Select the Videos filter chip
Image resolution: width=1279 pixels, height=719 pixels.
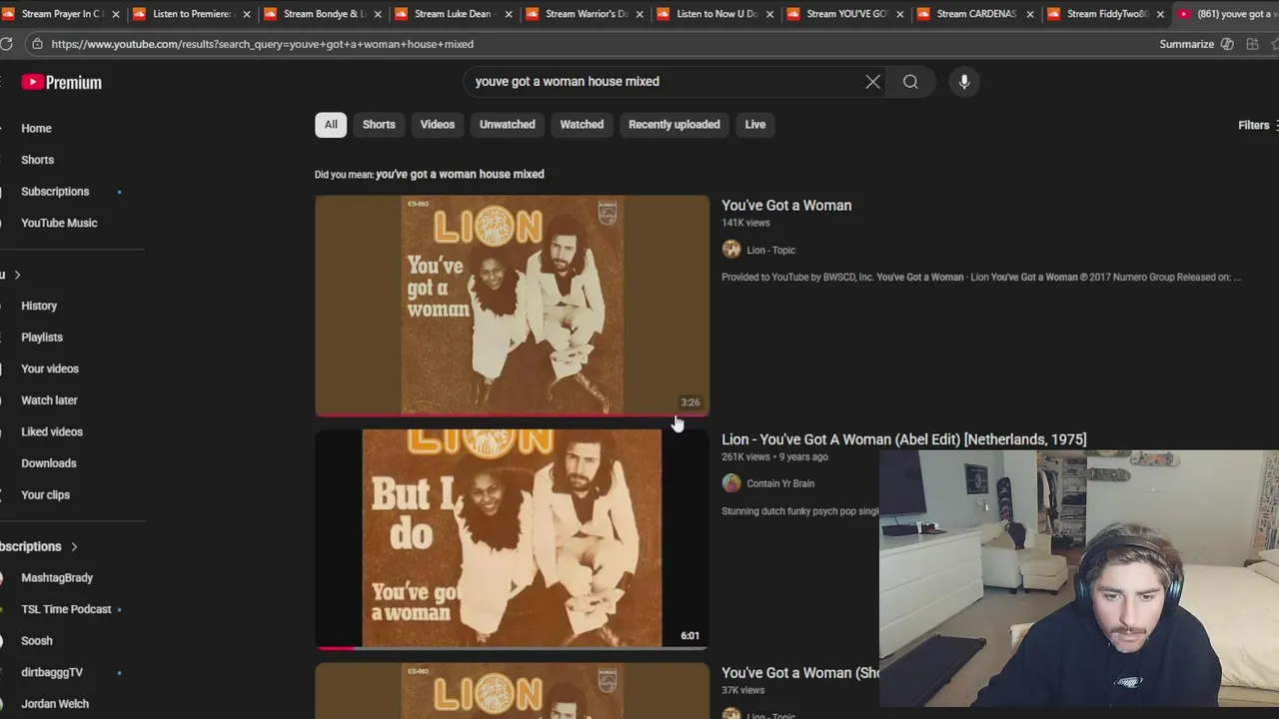pos(438,125)
